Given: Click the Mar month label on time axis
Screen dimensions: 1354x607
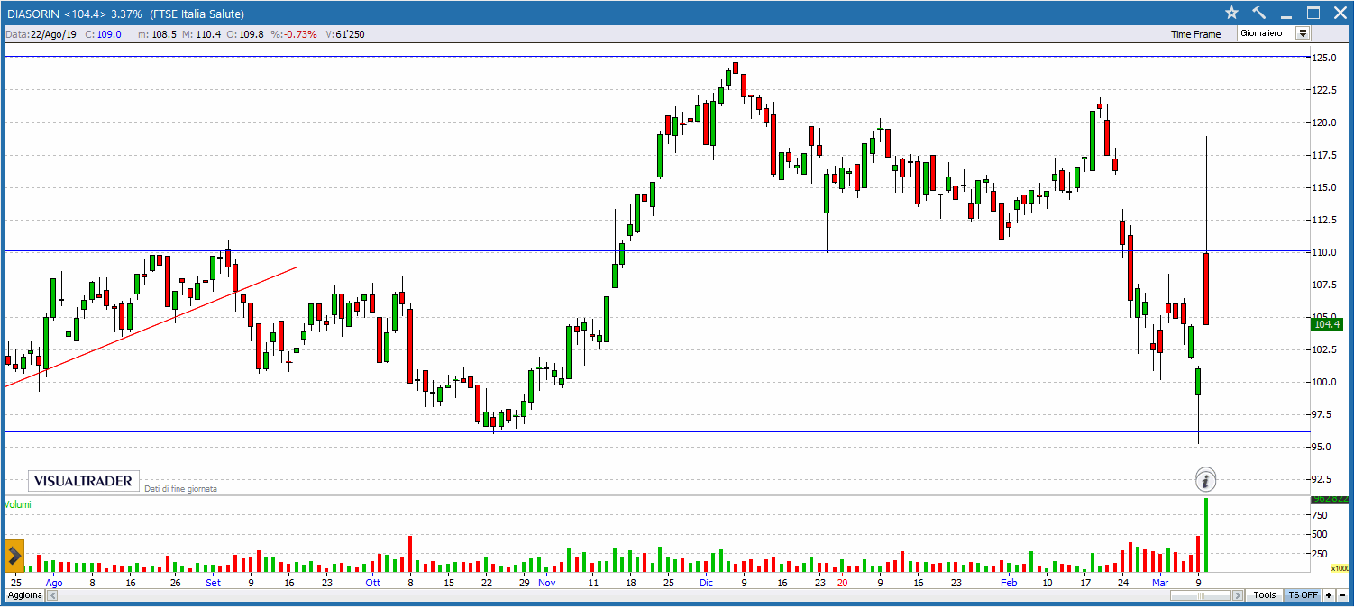Looking at the screenshot, I should [x=1158, y=583].
